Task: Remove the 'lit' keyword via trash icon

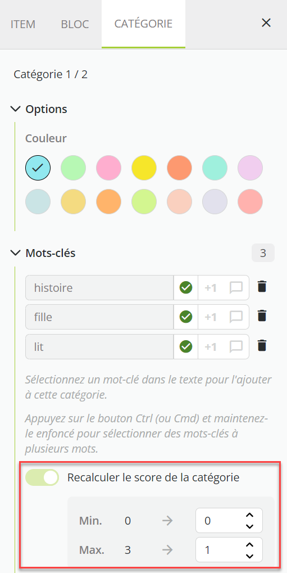Action: [x=261, y=346]
